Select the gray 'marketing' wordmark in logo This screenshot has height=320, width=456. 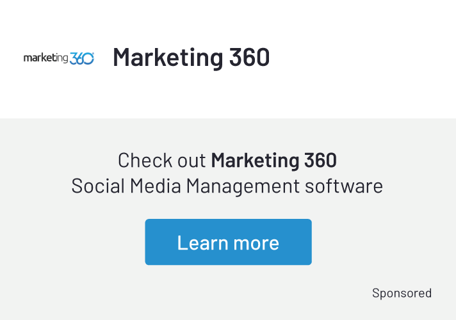[45, 58]
